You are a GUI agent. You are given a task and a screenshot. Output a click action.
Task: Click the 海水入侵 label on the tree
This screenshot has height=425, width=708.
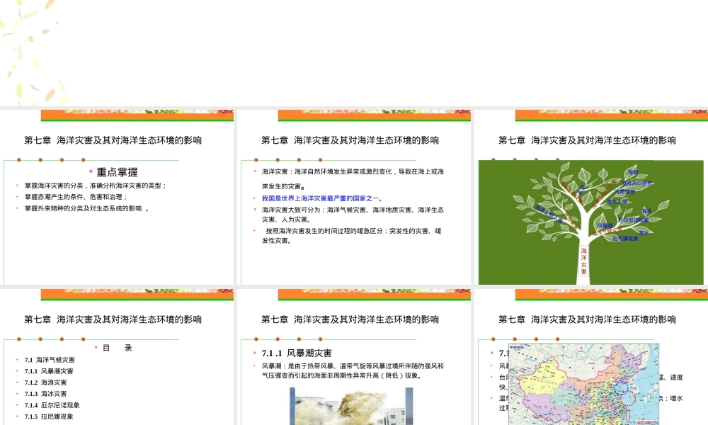617,201
